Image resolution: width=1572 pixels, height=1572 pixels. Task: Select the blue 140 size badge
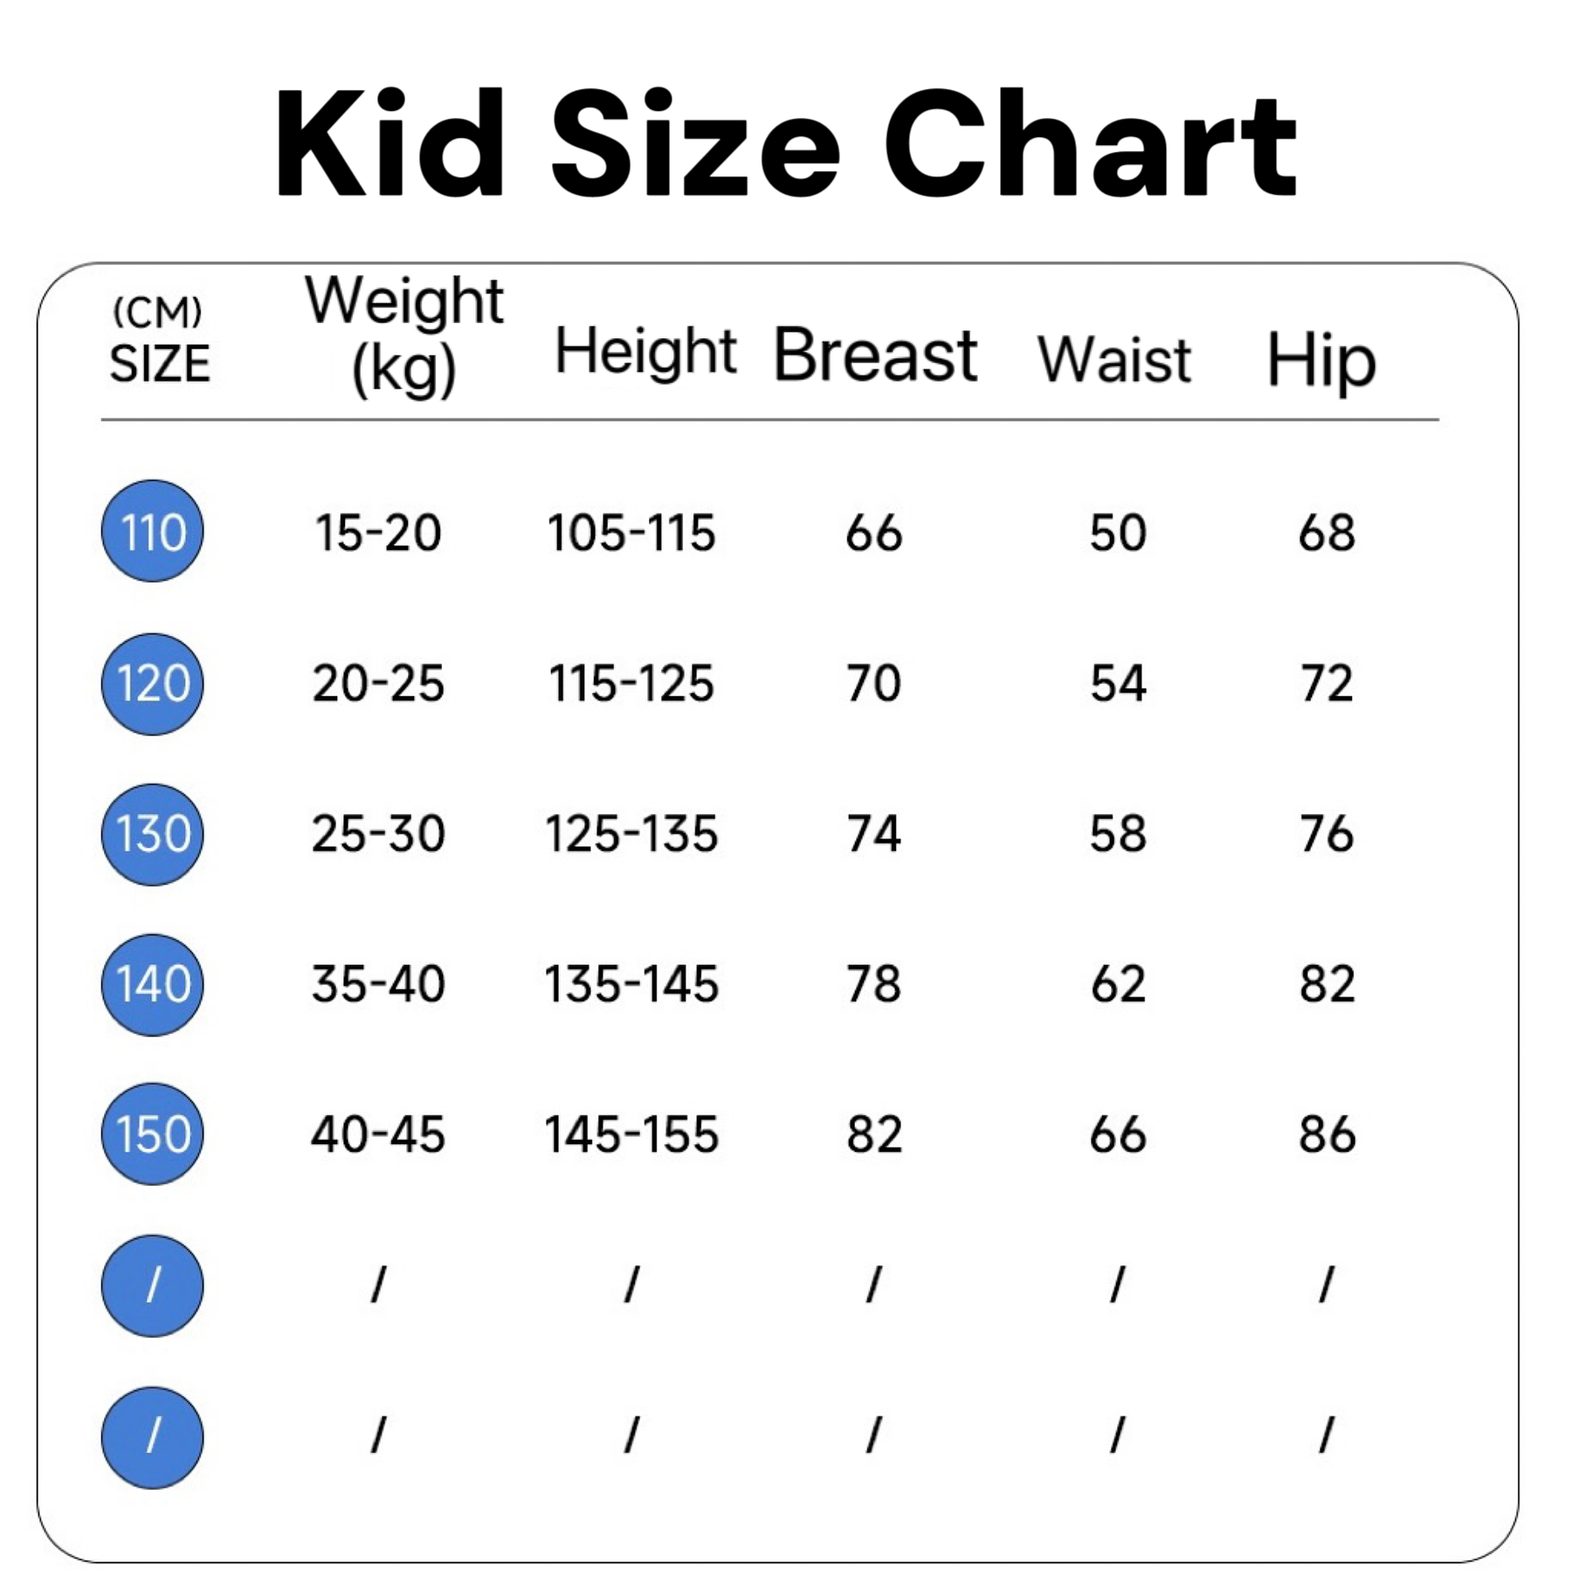[x=152, y=985]
